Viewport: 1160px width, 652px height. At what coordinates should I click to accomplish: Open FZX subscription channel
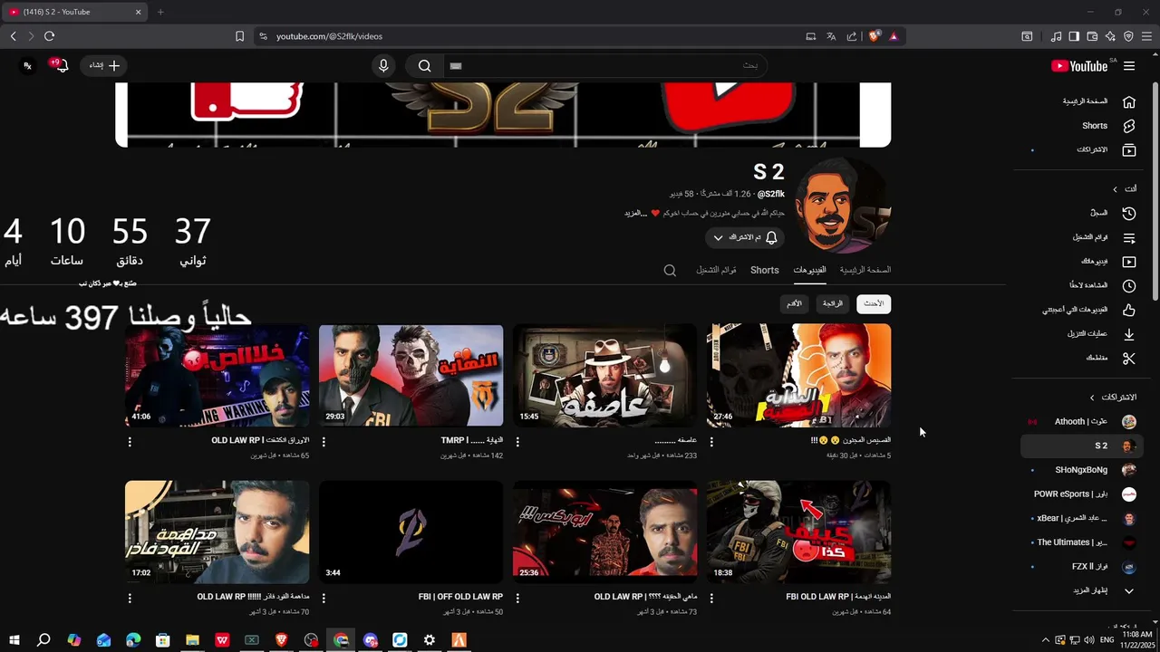(1082, 567)
